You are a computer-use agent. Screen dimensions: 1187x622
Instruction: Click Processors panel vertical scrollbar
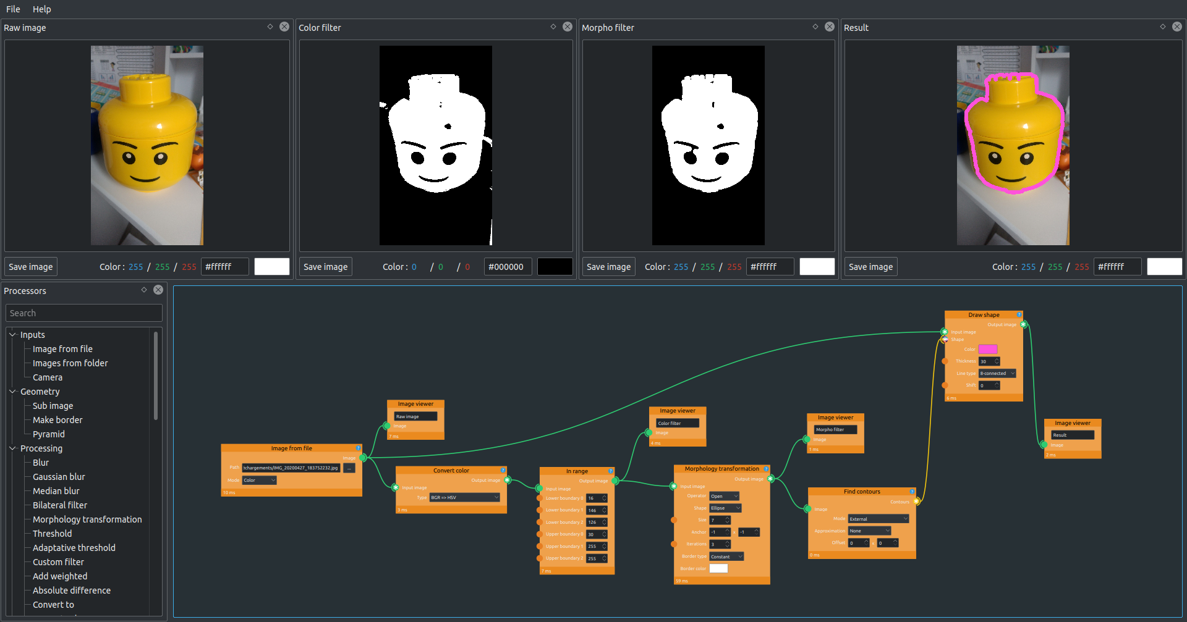(x=156, y=376)
